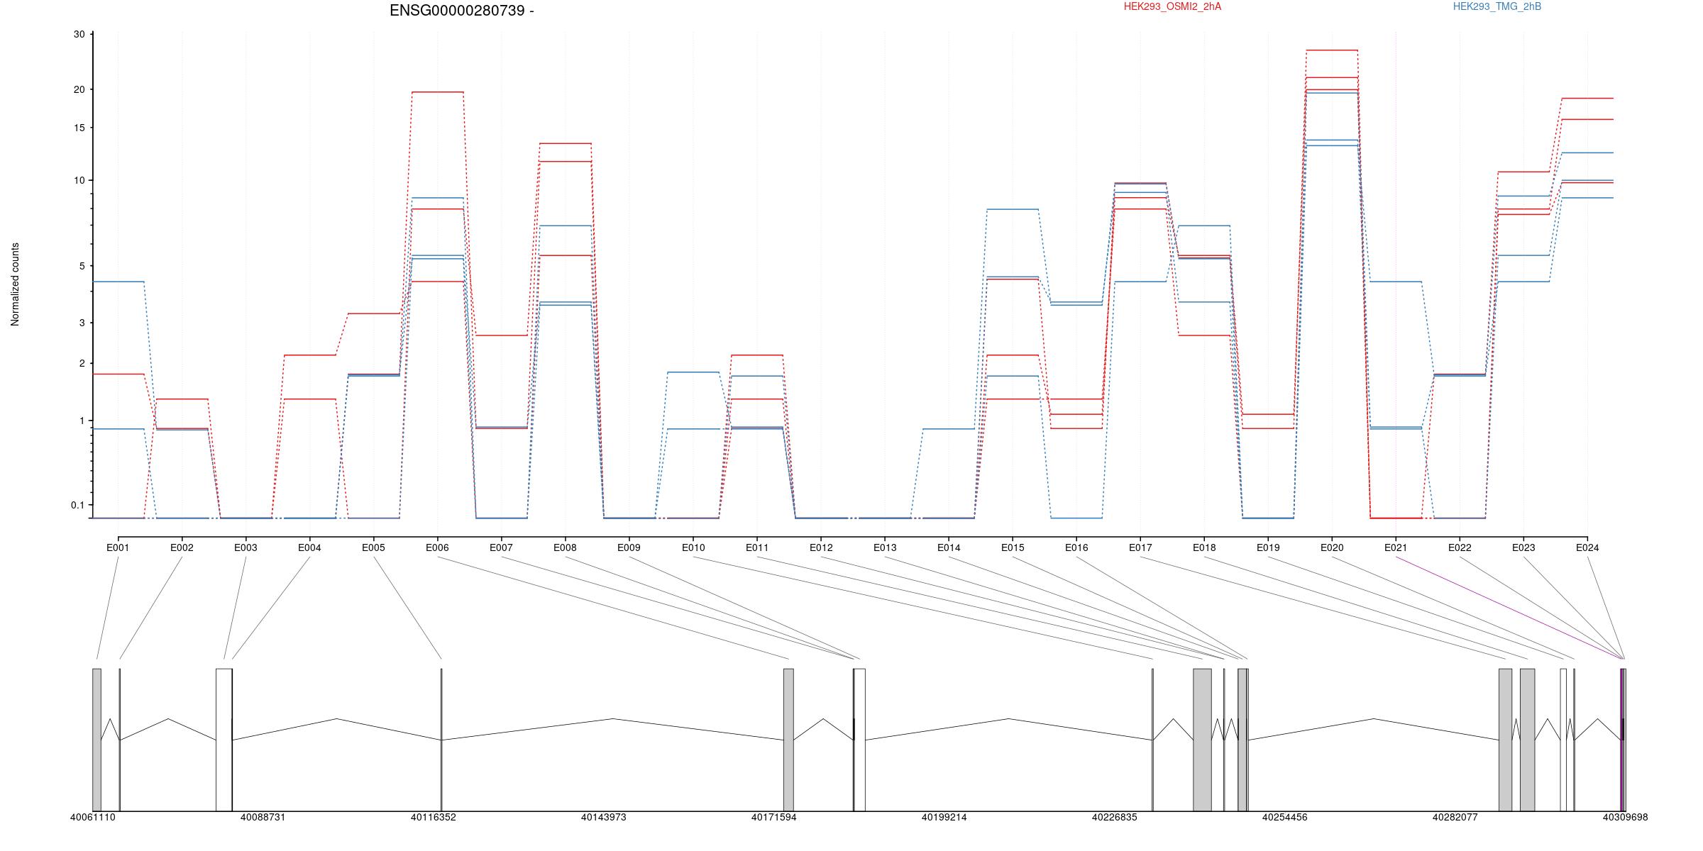Screen dimensions: 1703x851
Task: Click y-axis tick value 15
Action: click(x=79, y=128)
